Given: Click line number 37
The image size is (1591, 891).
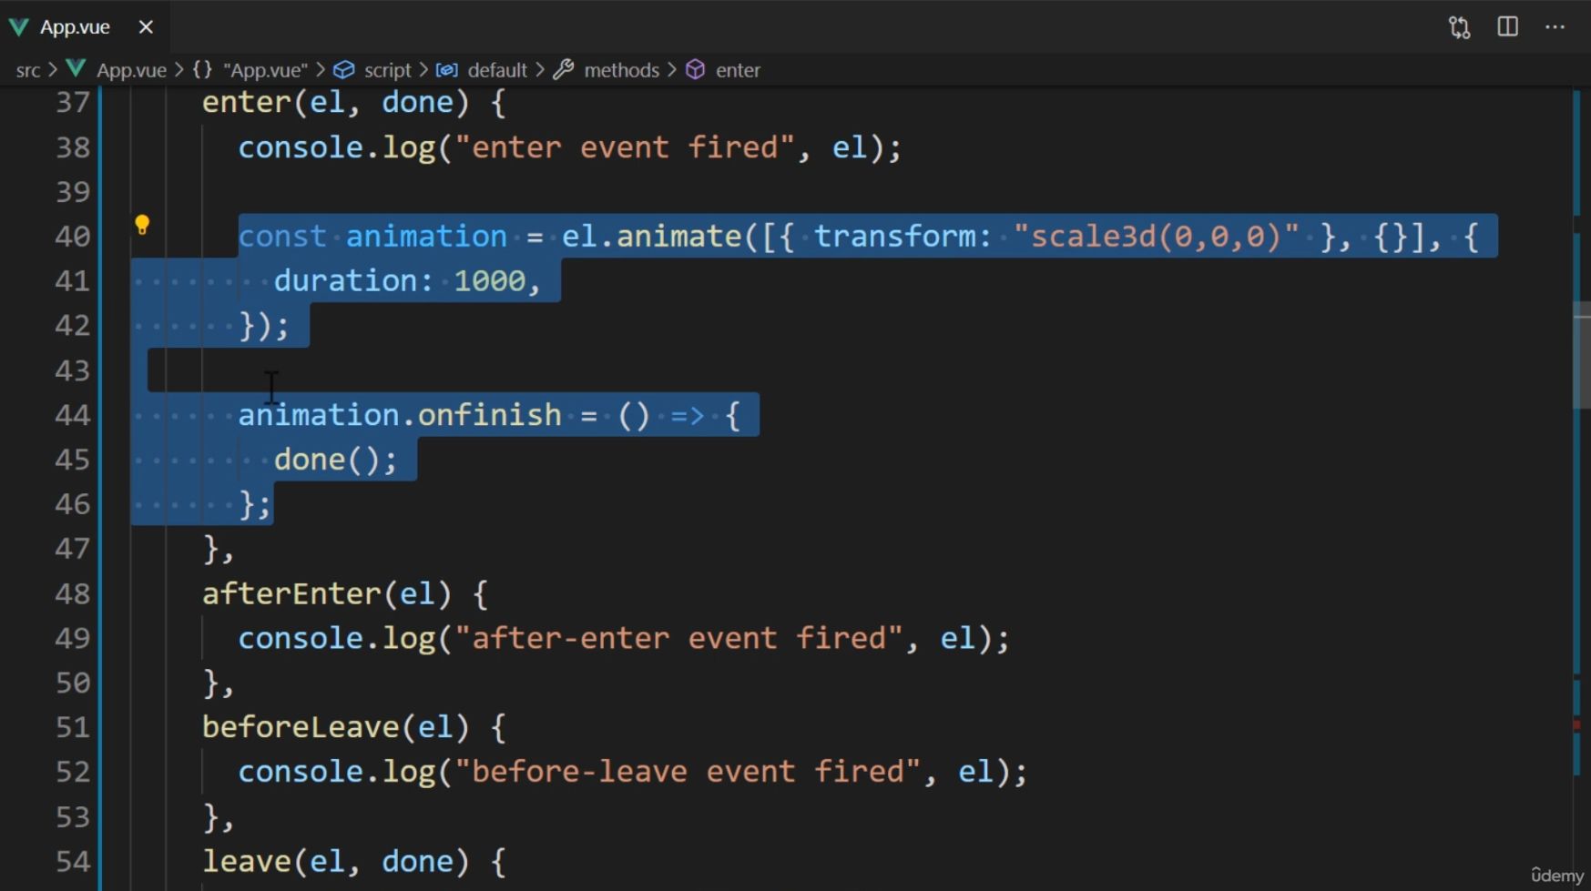Looking at the screenshot, I should pyautogui.click(x=73, y=102).
